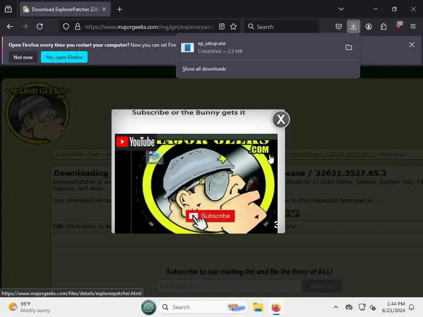Open extensions puzzle icon
Screen dimensions: 423x317
383,26
